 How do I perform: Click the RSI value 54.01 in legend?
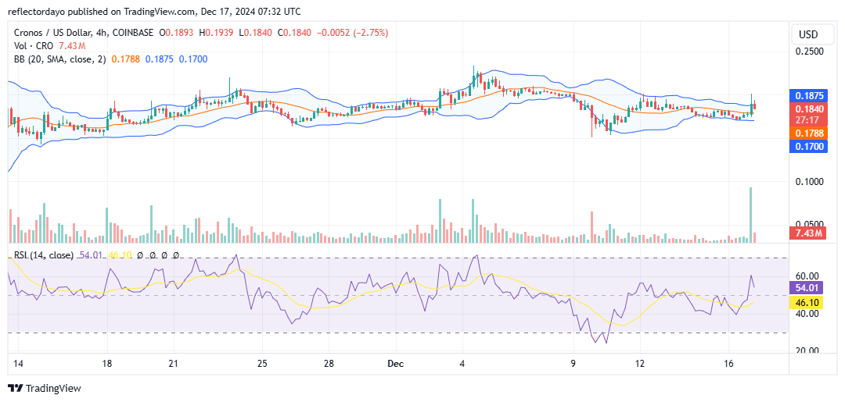[90, 255]
